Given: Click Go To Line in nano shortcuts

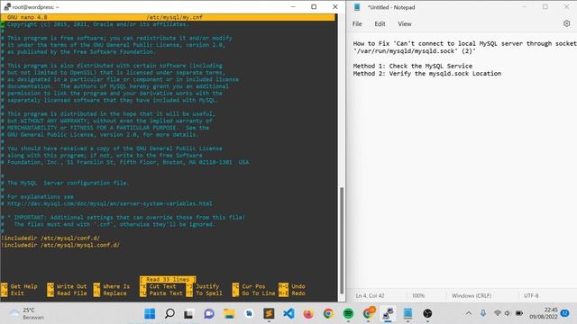Looking at the screenshot, I should pyautogui.click(x=259, y=293).
